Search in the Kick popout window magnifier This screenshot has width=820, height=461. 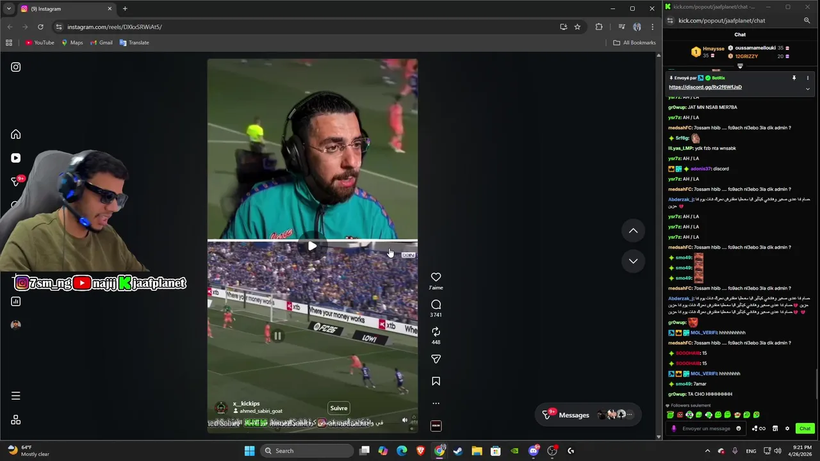[x=807, y=20]
